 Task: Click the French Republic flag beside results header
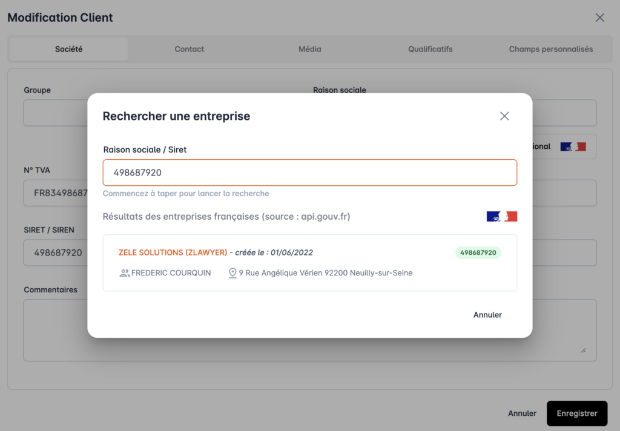(x=501, y=216)
